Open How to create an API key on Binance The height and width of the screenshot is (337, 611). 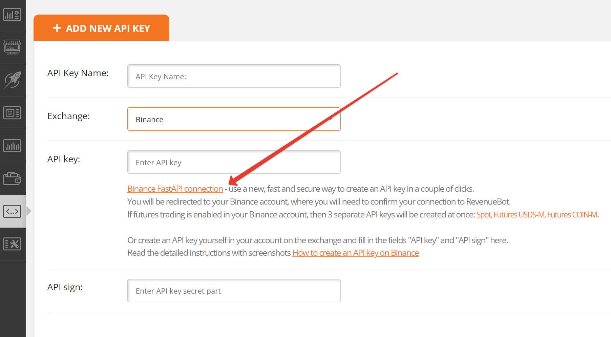(356, 253)
